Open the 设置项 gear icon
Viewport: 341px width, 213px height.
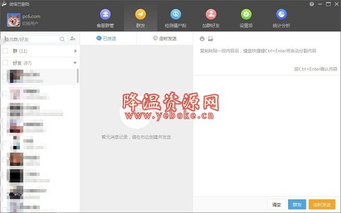click(x=246, y=14)
